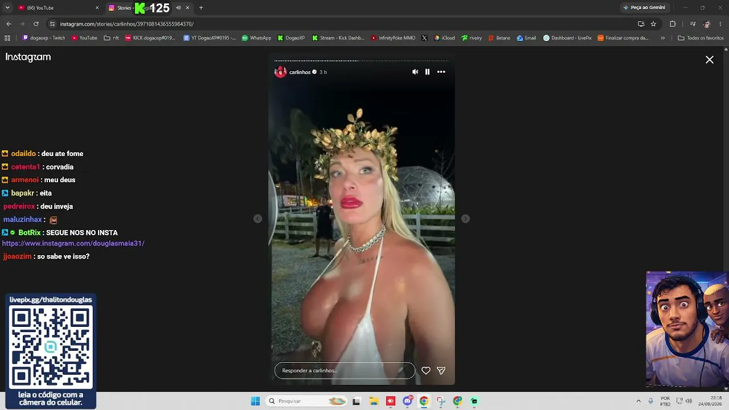Bookmark this page with the star
This screenshot has width=729, height=410.
pos(653,24)
